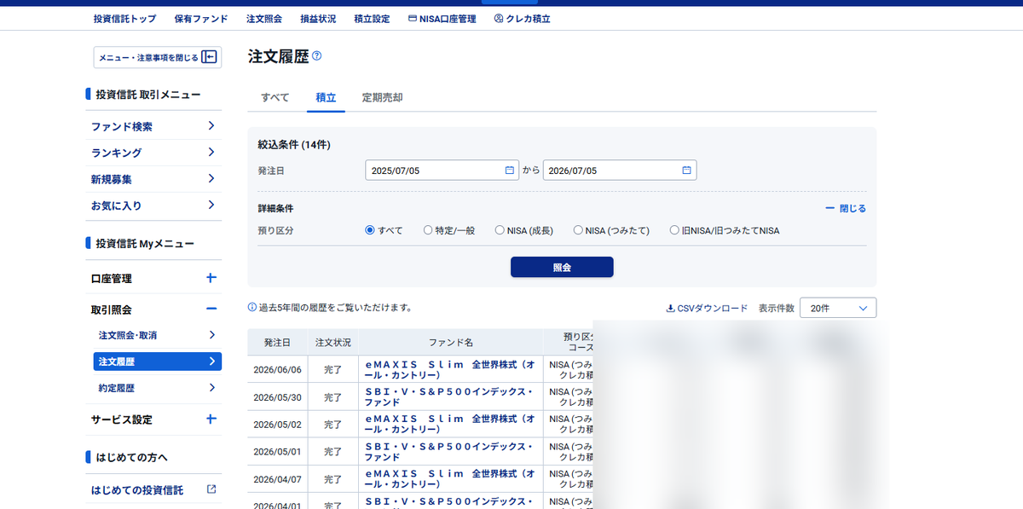The image size is (1023, 509).
Task: Click 完了 status in the 2026/05/02 row
Action: pos(333,424)
